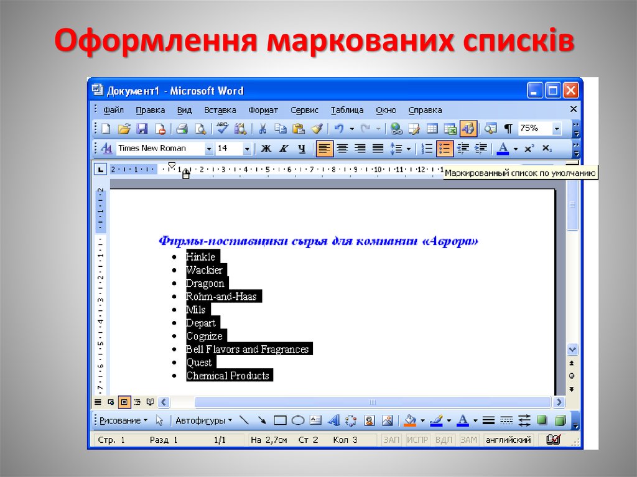The width and height of the screenshot is (637, 477).
Task: Expand the line spacing dropdown arrow
Action: (409, 149)
